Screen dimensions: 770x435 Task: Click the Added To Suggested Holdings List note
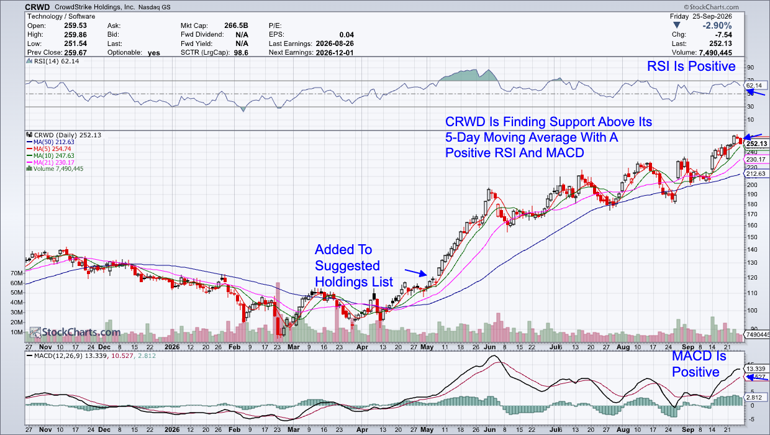[x=354, y=265]
